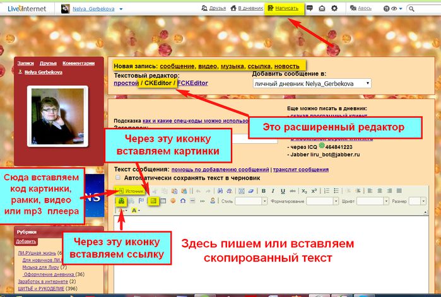The height and width of the screenshot is (297, 441).
Task: Open the Шрифт font dropdown
Action: 373,201
